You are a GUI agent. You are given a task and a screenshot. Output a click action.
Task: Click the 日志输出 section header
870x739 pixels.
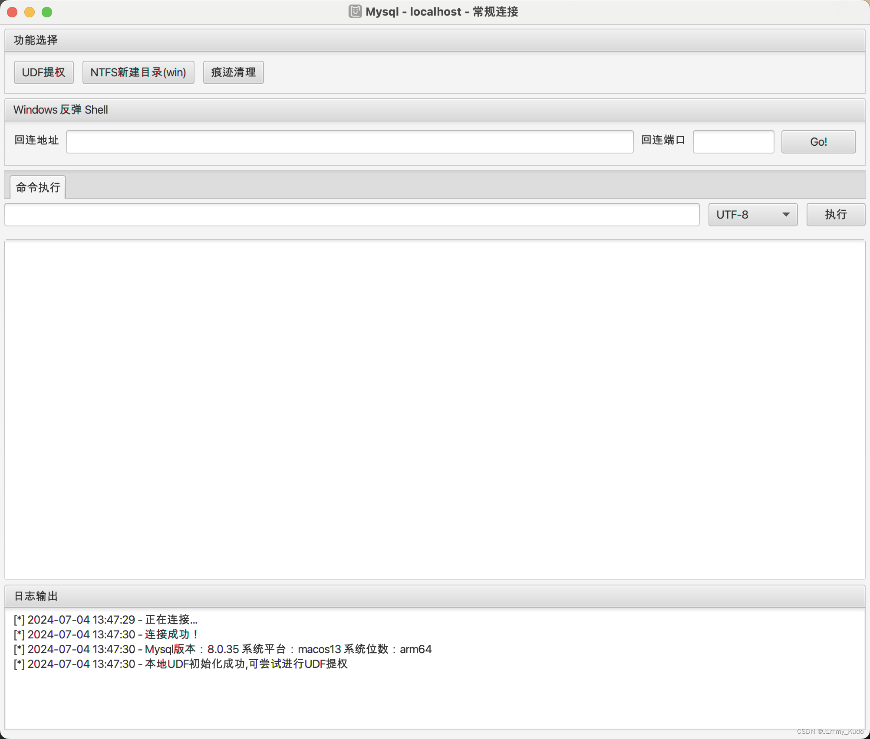(x=36, y=596)
